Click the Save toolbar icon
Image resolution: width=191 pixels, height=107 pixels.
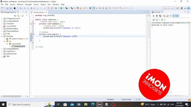pos(7,8)
